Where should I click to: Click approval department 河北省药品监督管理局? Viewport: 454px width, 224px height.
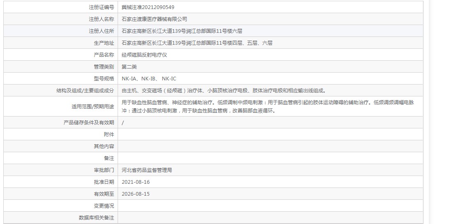pos(147,170)
